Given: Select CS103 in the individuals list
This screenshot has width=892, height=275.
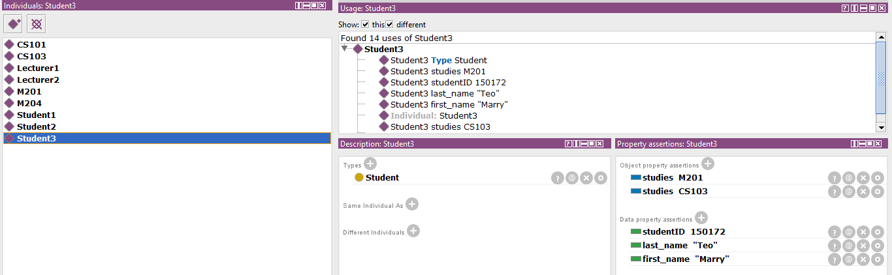Looking at the screenshot, I should tap(31, 57).
